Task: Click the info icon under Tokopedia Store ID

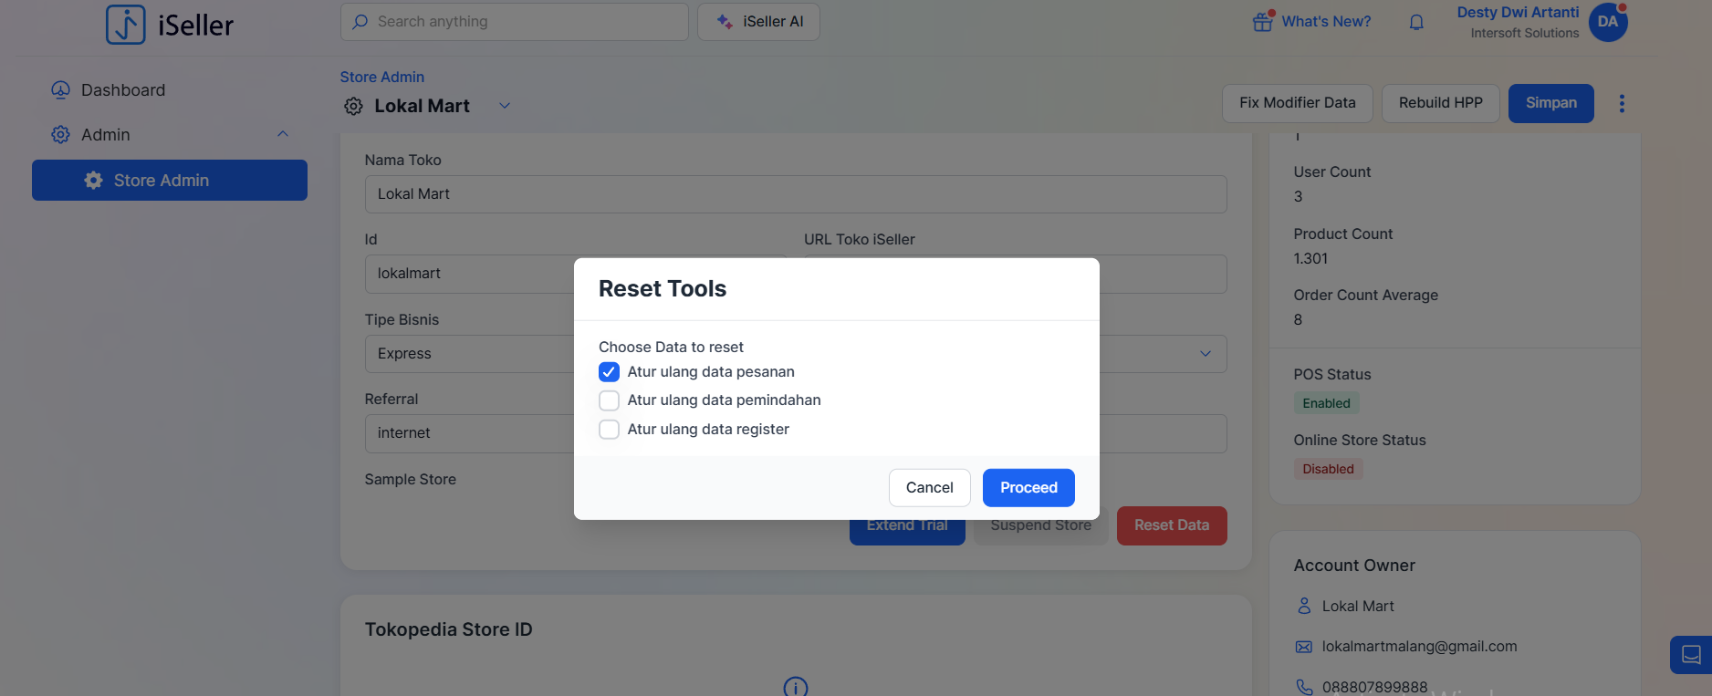Action: (796, 687)
